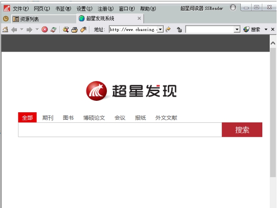Select the 外文文献 search category
278x208 pixels.
pyautogui.click(x=166, y=118)
